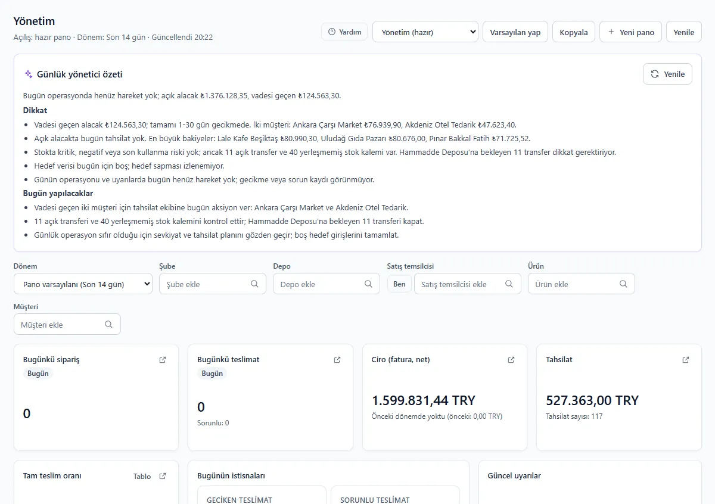Click the Bugün badge on Bugünkü teslimat
The height and width of the screenshot is (504, 715).
(x=212, y=374)
